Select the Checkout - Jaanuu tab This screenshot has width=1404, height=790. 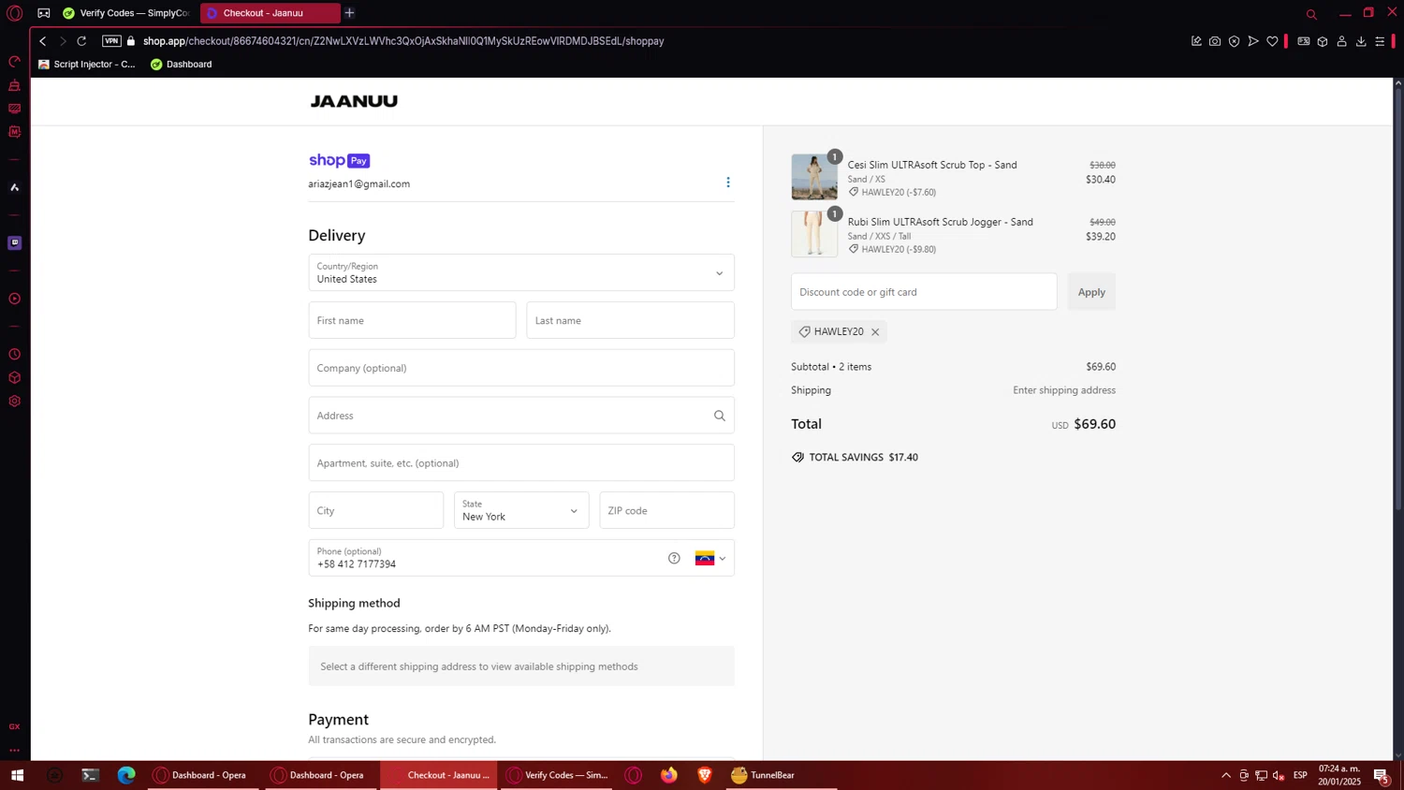[x=270, y=13]
